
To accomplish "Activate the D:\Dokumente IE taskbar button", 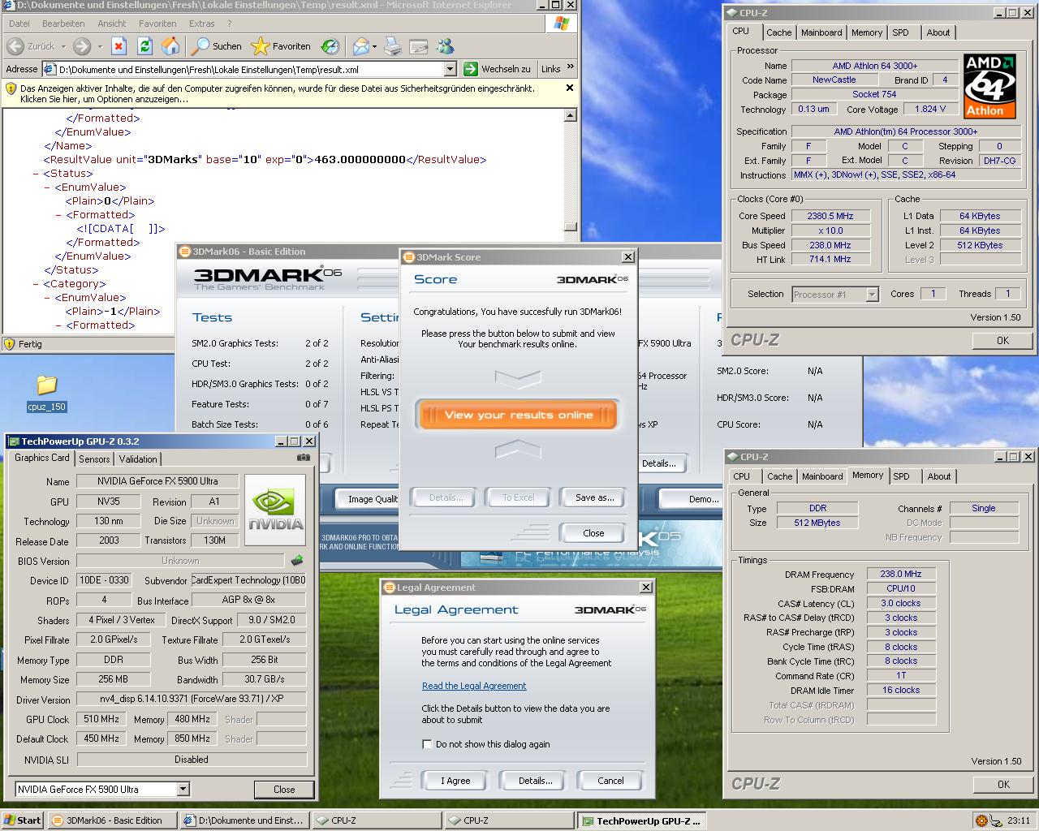I will point(244,820).
